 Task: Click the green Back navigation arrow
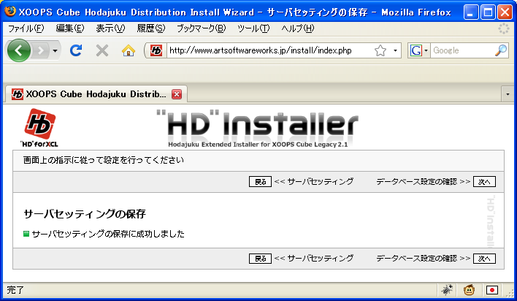coord(19,50)
